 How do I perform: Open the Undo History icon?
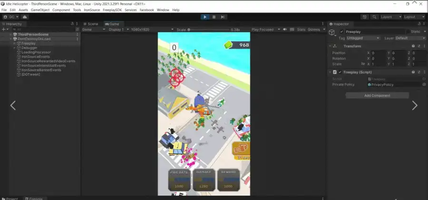tap(364, 17)
